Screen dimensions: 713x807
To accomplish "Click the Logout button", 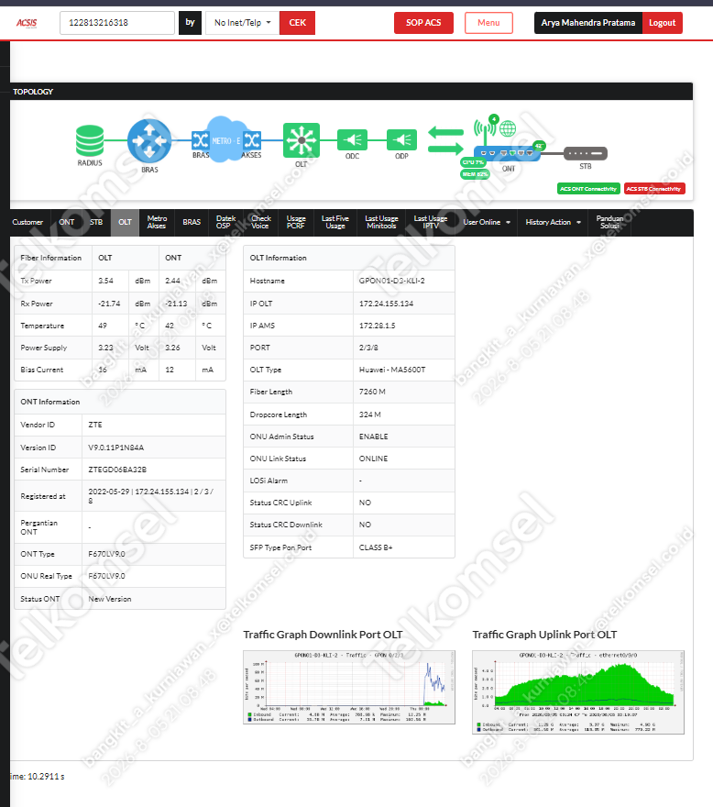I will coord(662,23).
